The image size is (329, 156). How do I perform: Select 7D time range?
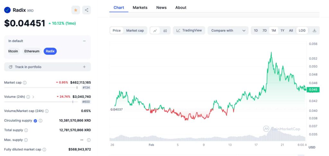pos(265,30)
